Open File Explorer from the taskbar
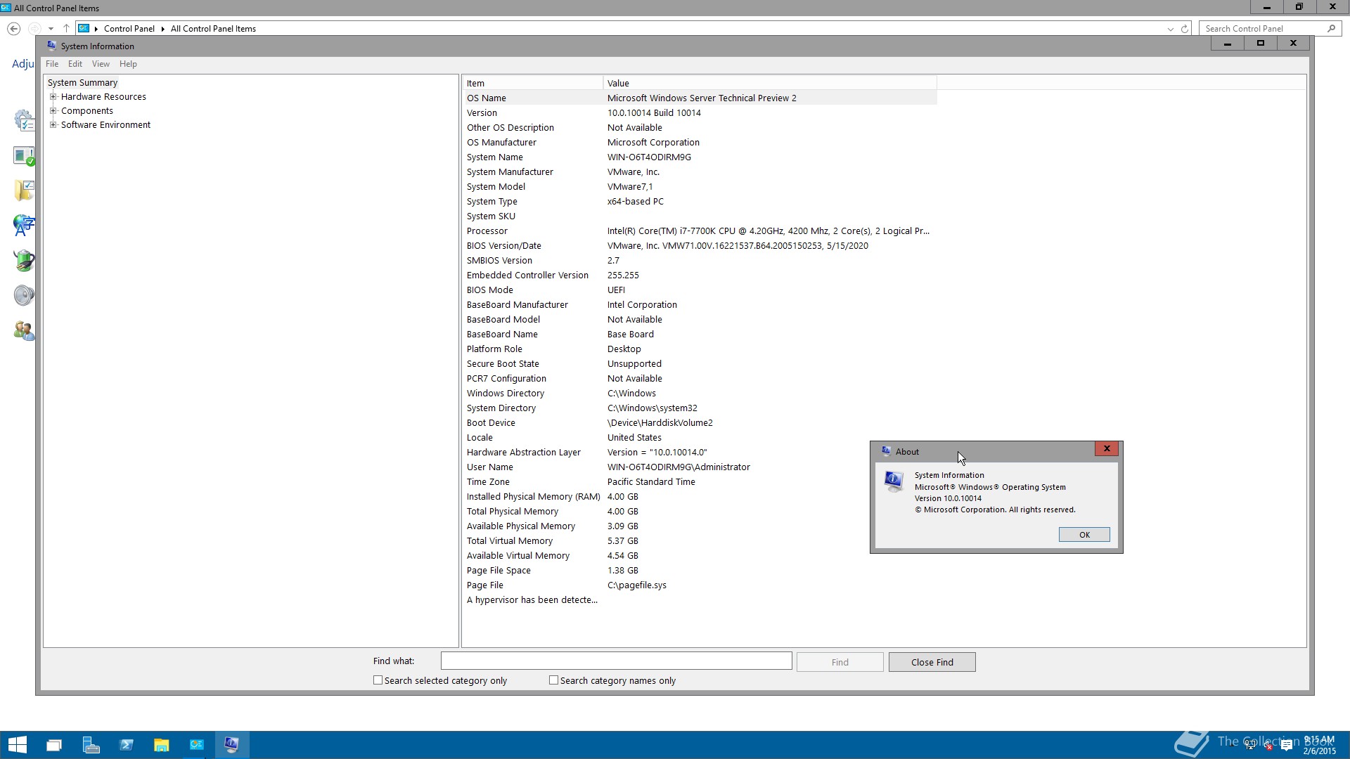This screenshot has width=1350, height=759. click(x=162, y=745)
